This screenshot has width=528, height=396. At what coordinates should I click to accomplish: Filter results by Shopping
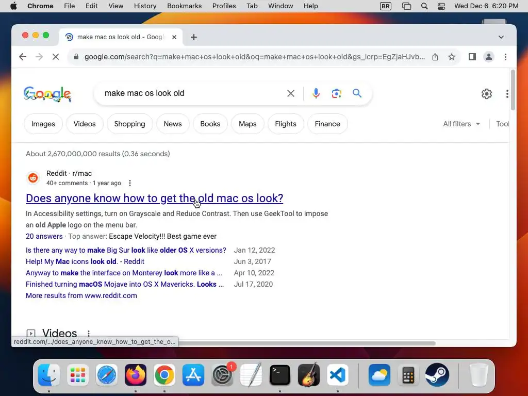click(129, 124)
